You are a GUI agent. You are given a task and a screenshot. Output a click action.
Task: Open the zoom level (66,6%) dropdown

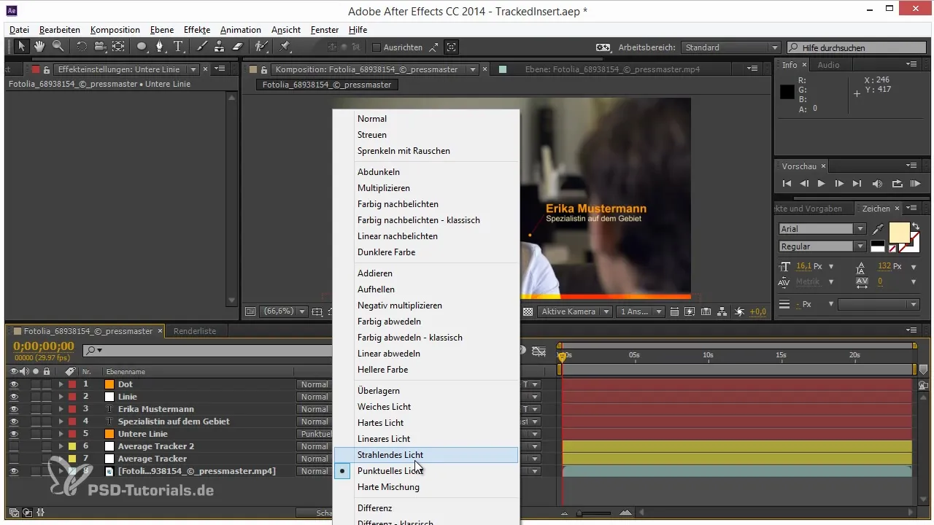[x=283, y=311]
